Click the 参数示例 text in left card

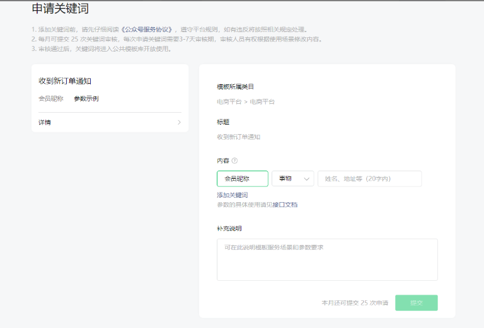[x=86, y=98]
